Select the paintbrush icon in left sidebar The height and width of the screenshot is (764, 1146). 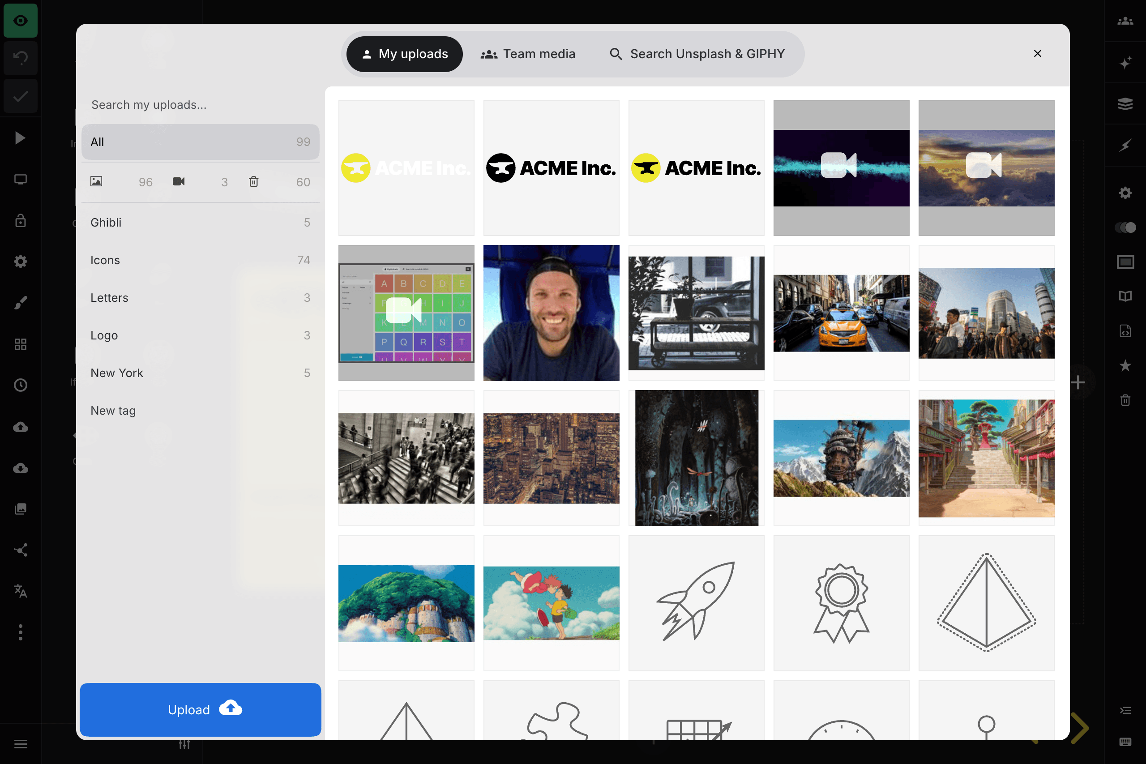(x=20, y=303)
